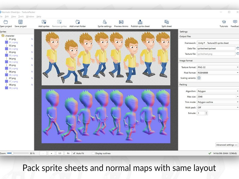Image resolution: width=239 pixels, height=179 pixels.
Task: Click the Texture file input field
Action: pos(216,54)
